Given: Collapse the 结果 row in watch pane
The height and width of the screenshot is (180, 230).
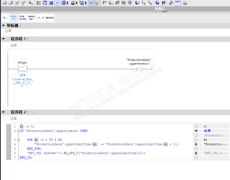Looking at the screenshot, I should click(x=196, y=131).
